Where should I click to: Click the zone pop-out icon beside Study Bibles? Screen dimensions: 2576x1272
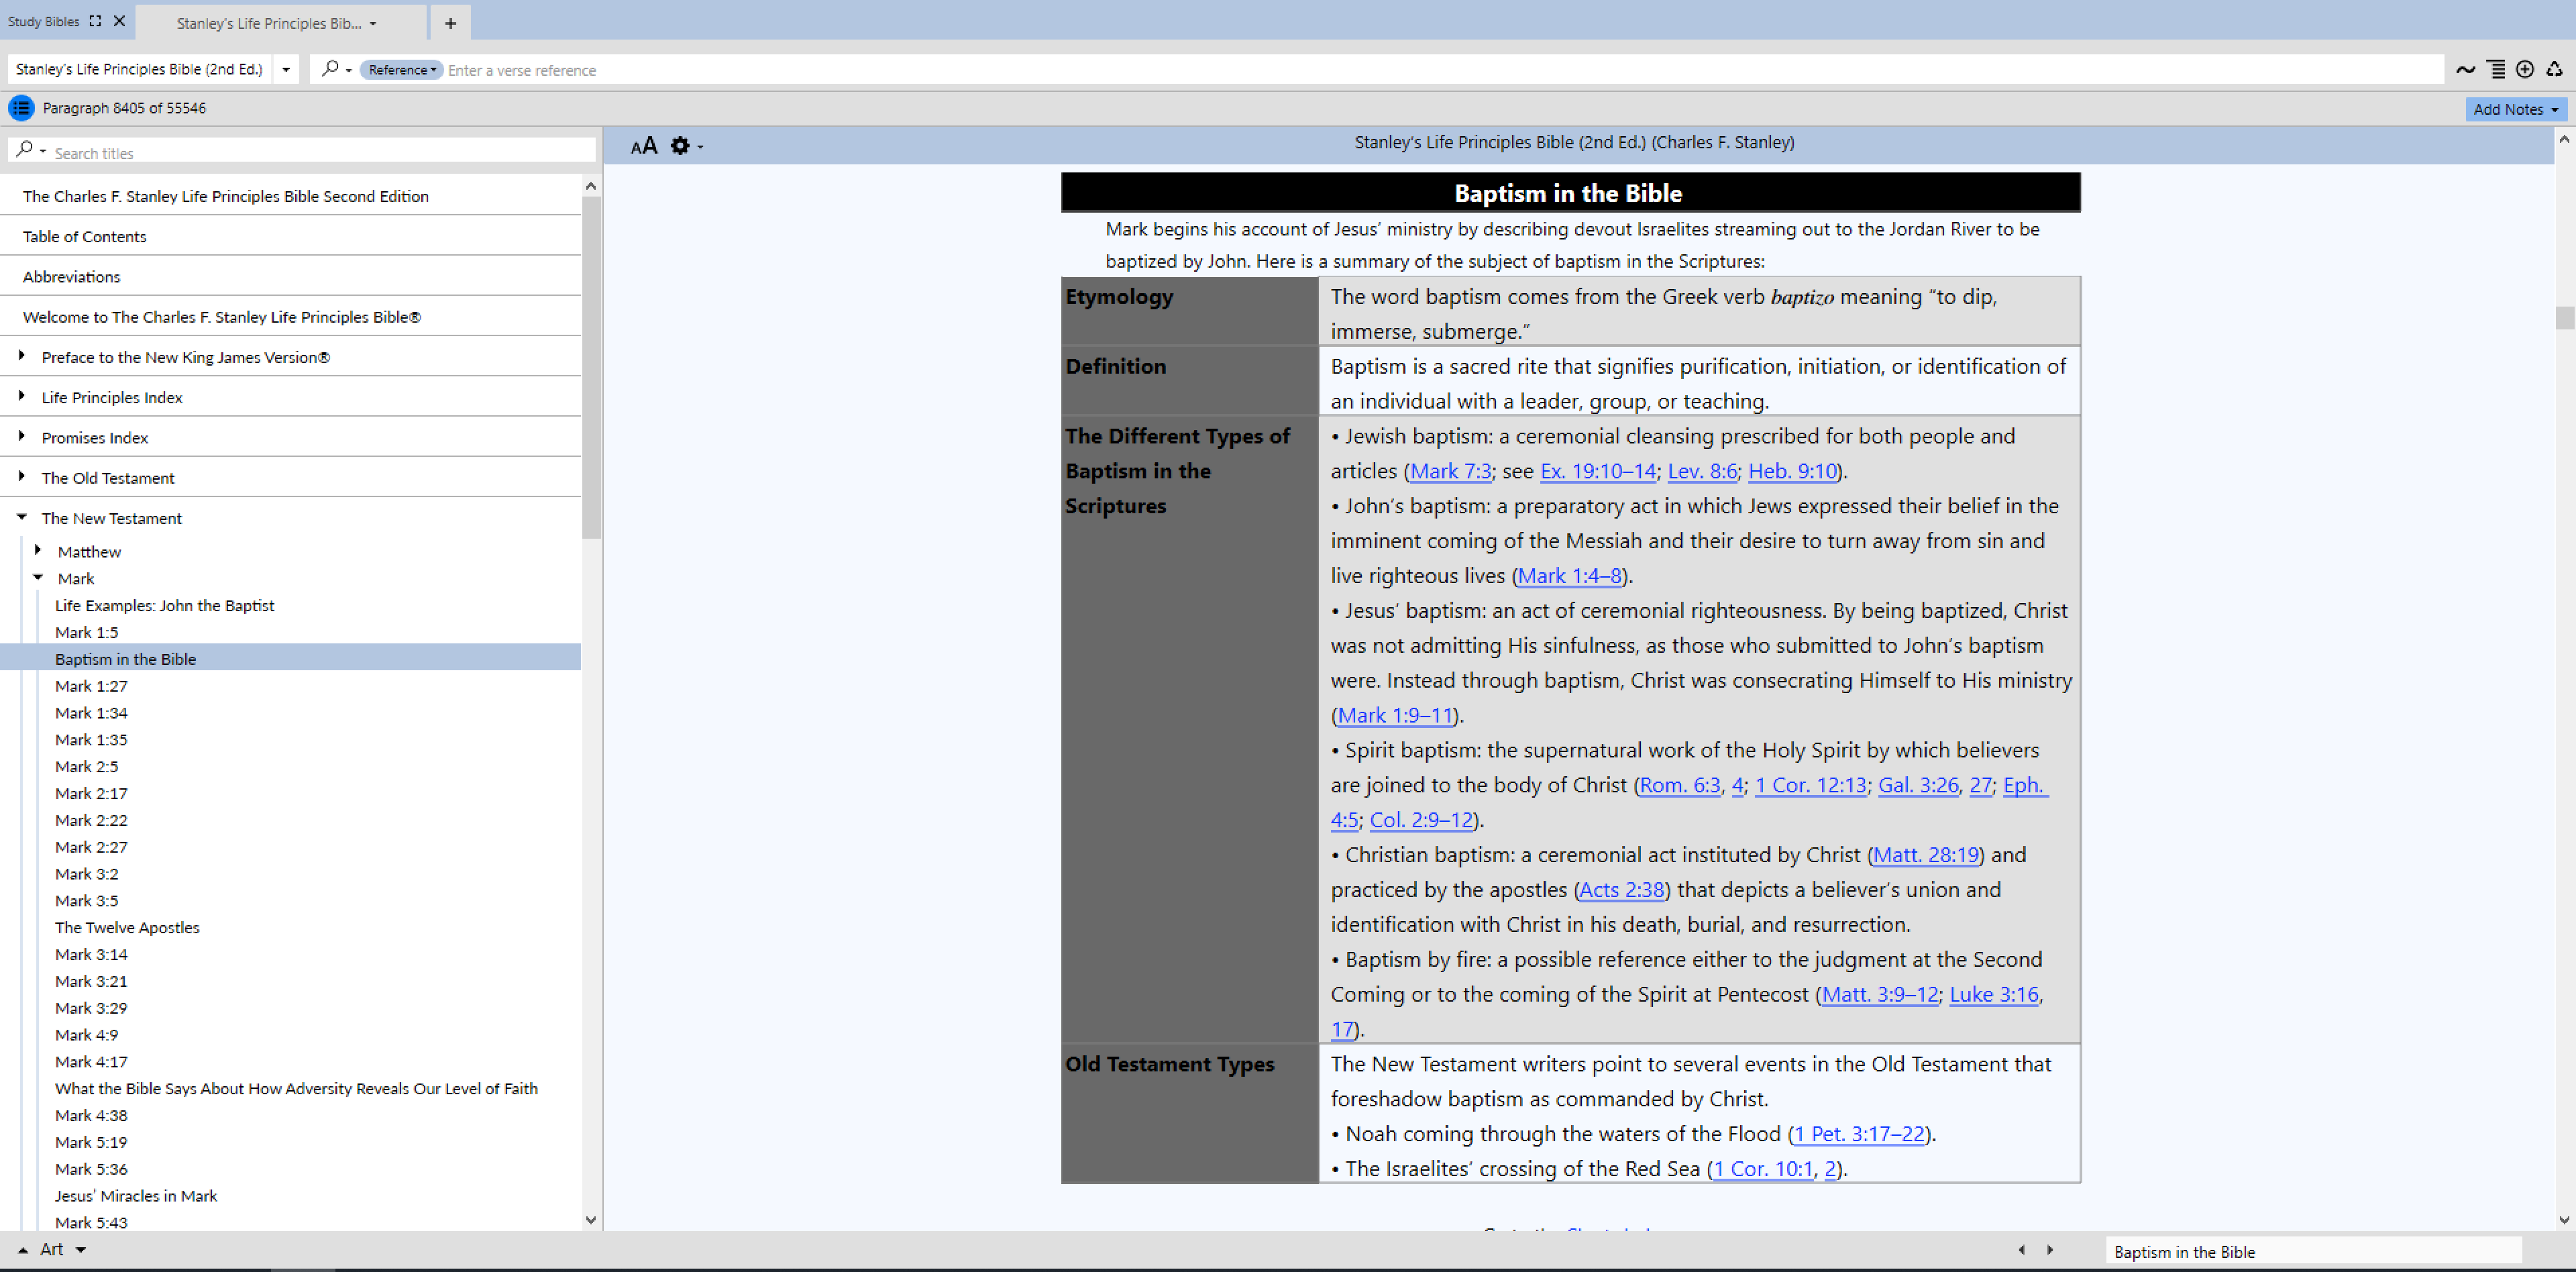point(95,21)
